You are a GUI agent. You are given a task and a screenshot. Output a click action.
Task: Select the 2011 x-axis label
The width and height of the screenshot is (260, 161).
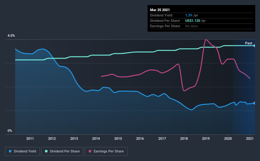[30, 138]
